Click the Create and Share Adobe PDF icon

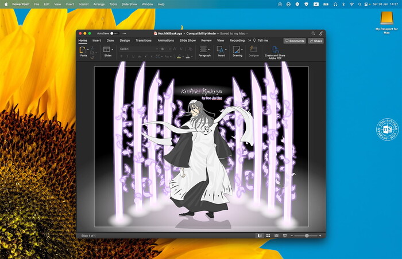[x=276, y=50]
